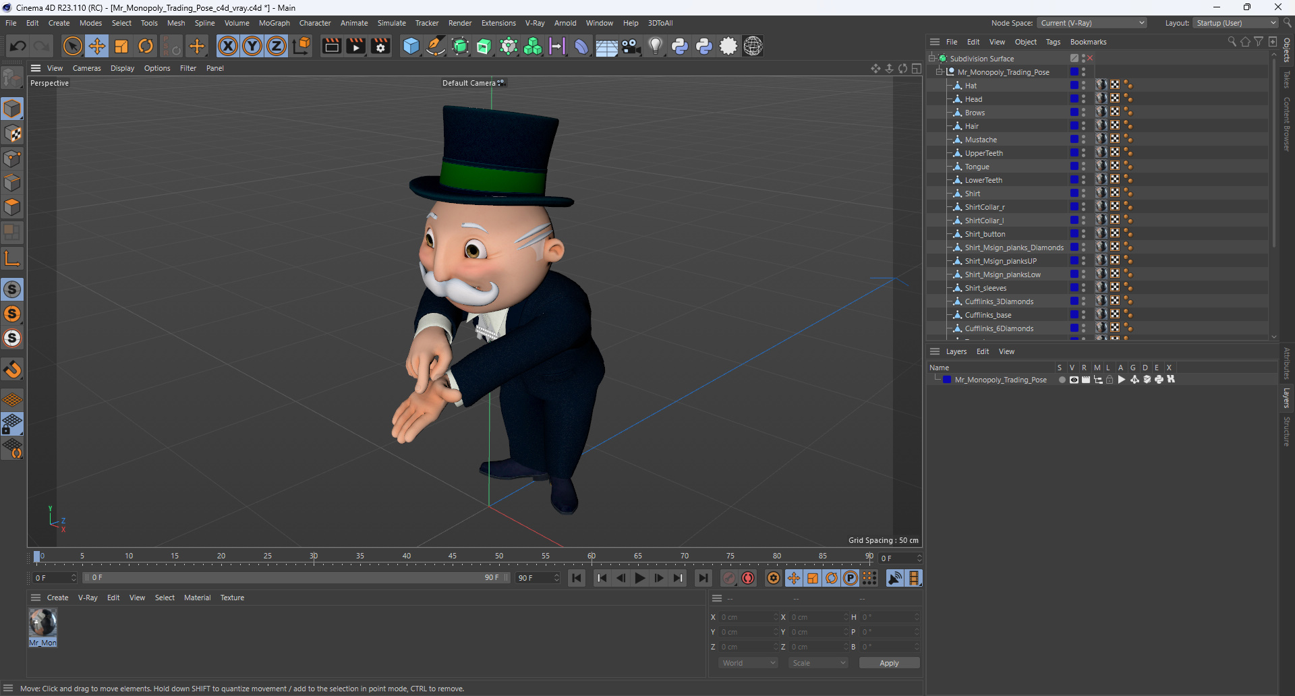Switch to Points mode icon
Image resolution: width=1295 pixels, height=696 pixels.
[x=12, y=158]
